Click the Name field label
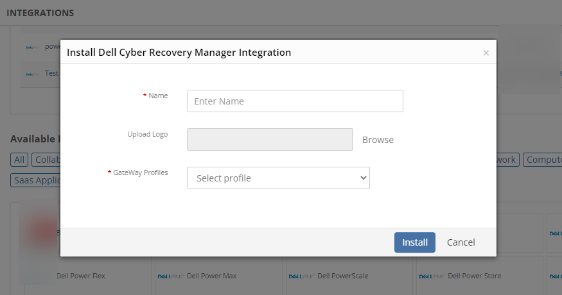Image resolution: width=562 pixels, height=295 pixels. [x=158, y=96]
